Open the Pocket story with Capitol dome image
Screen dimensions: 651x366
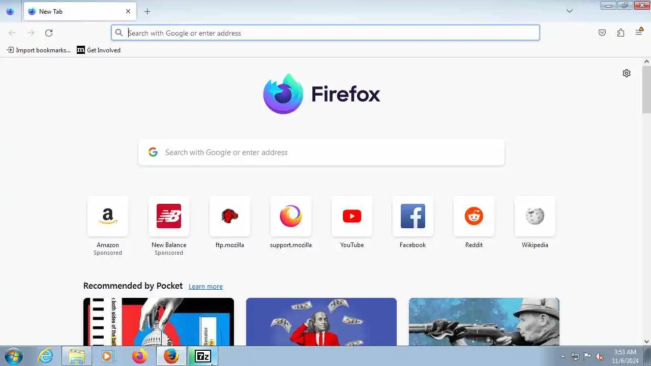click(159, 322)
